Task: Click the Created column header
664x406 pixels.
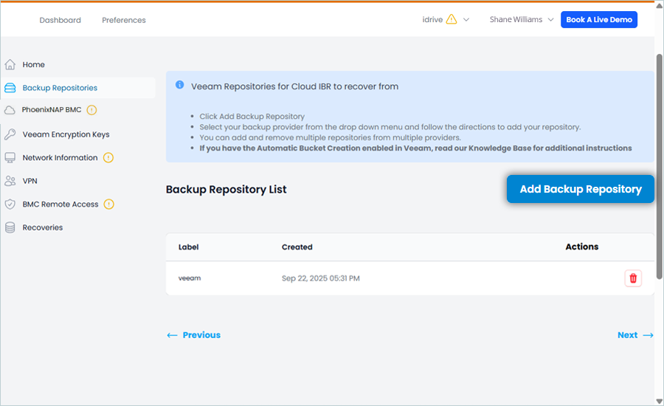Action: pos(297,247)
